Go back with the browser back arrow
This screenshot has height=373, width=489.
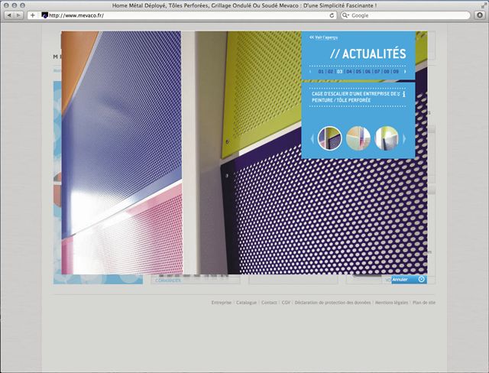tap(9, 15)
